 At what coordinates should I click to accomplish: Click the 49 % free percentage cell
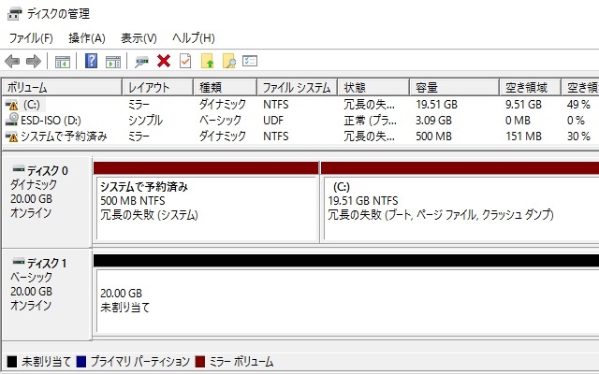coord(578,105)
